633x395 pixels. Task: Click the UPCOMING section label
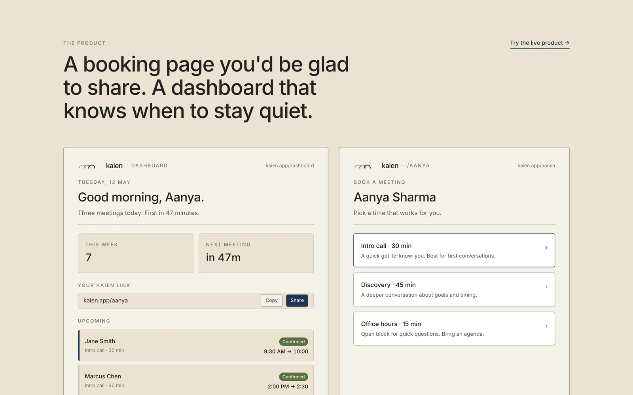94,321
